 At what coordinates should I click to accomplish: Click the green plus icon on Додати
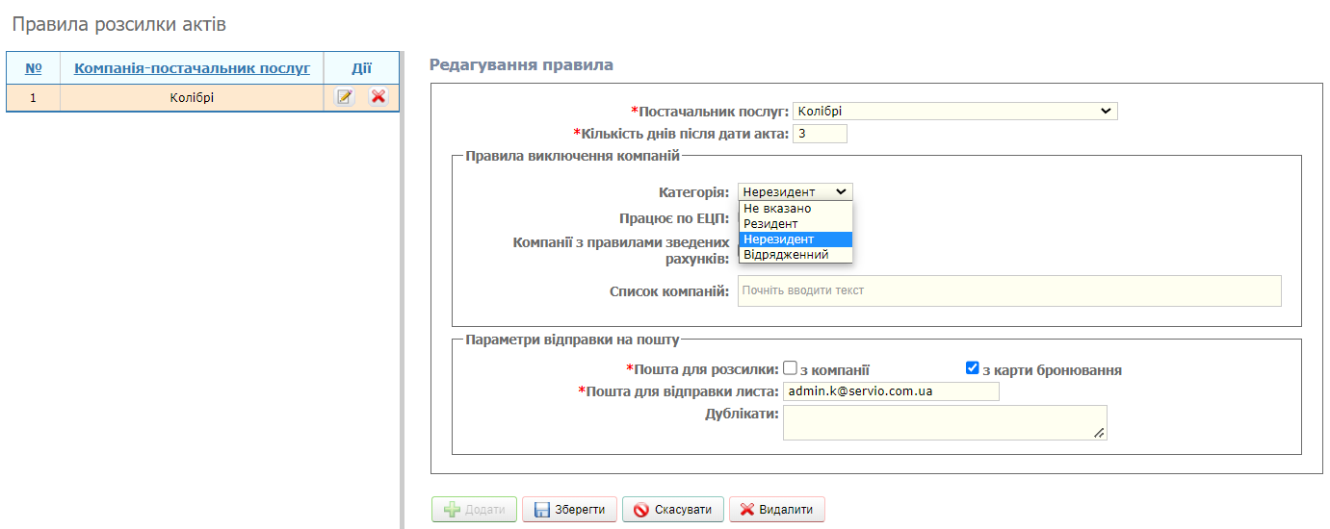pyautogui.click(x=451, y=510)
